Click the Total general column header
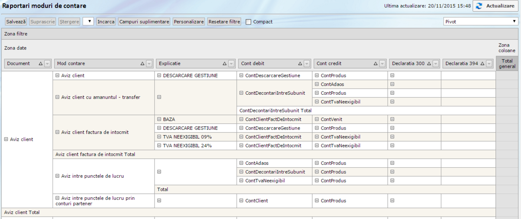The width and height of the screenshot is (521, 219). (506, 63)
